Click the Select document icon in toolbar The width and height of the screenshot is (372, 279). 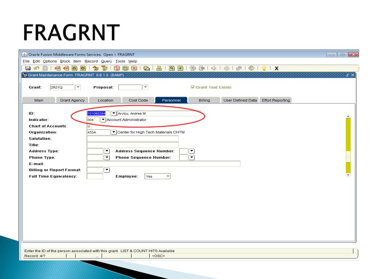[45, 68]
